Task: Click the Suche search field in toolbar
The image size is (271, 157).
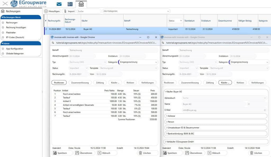Action: tap(89, 11)
